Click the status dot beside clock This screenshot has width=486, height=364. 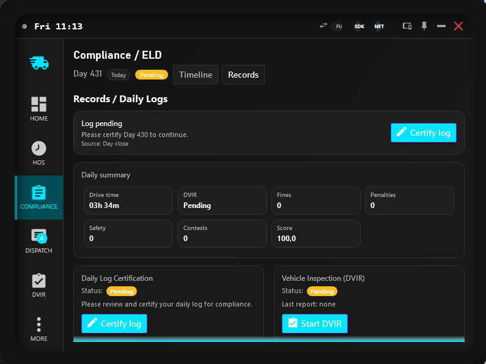pos(24,26)
